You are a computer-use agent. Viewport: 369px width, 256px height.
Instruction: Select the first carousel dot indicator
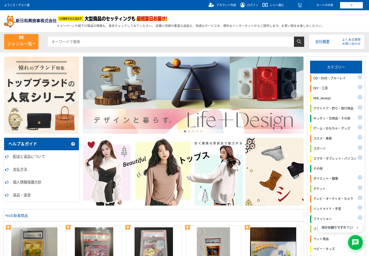click(185, 131)
